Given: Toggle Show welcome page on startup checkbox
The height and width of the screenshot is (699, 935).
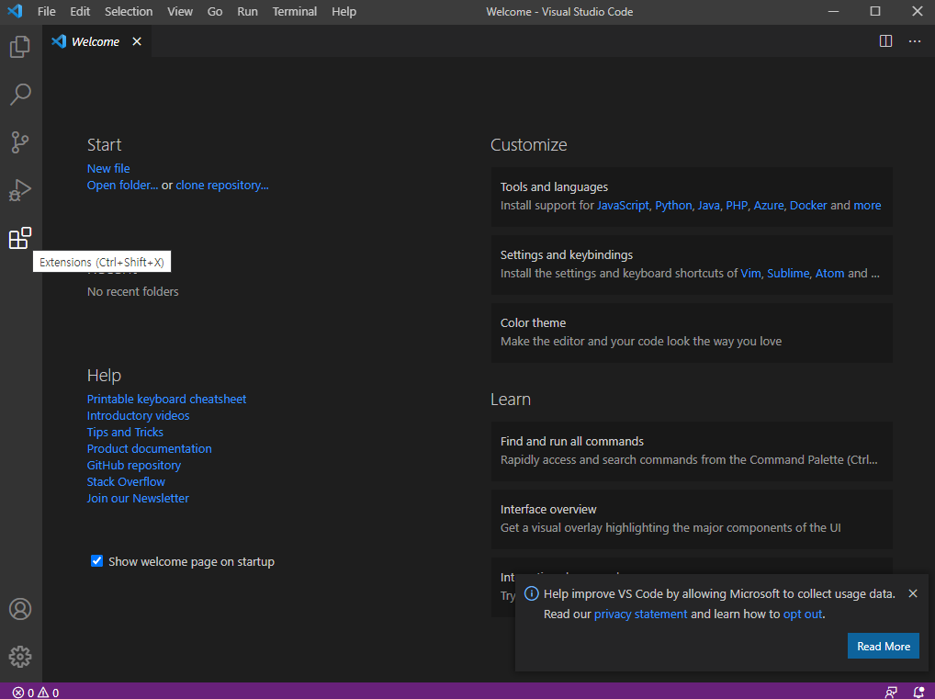Looking at the screenshot, I should point(96,560).
